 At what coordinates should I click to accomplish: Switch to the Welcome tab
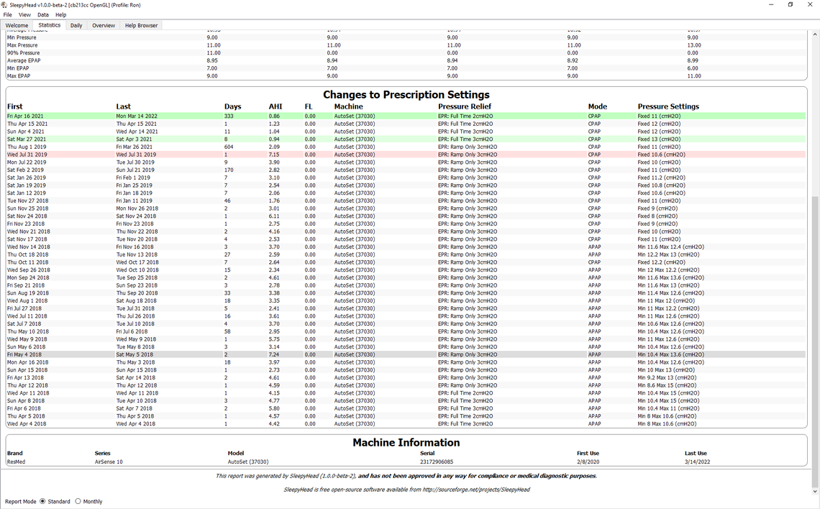(17, 25)
